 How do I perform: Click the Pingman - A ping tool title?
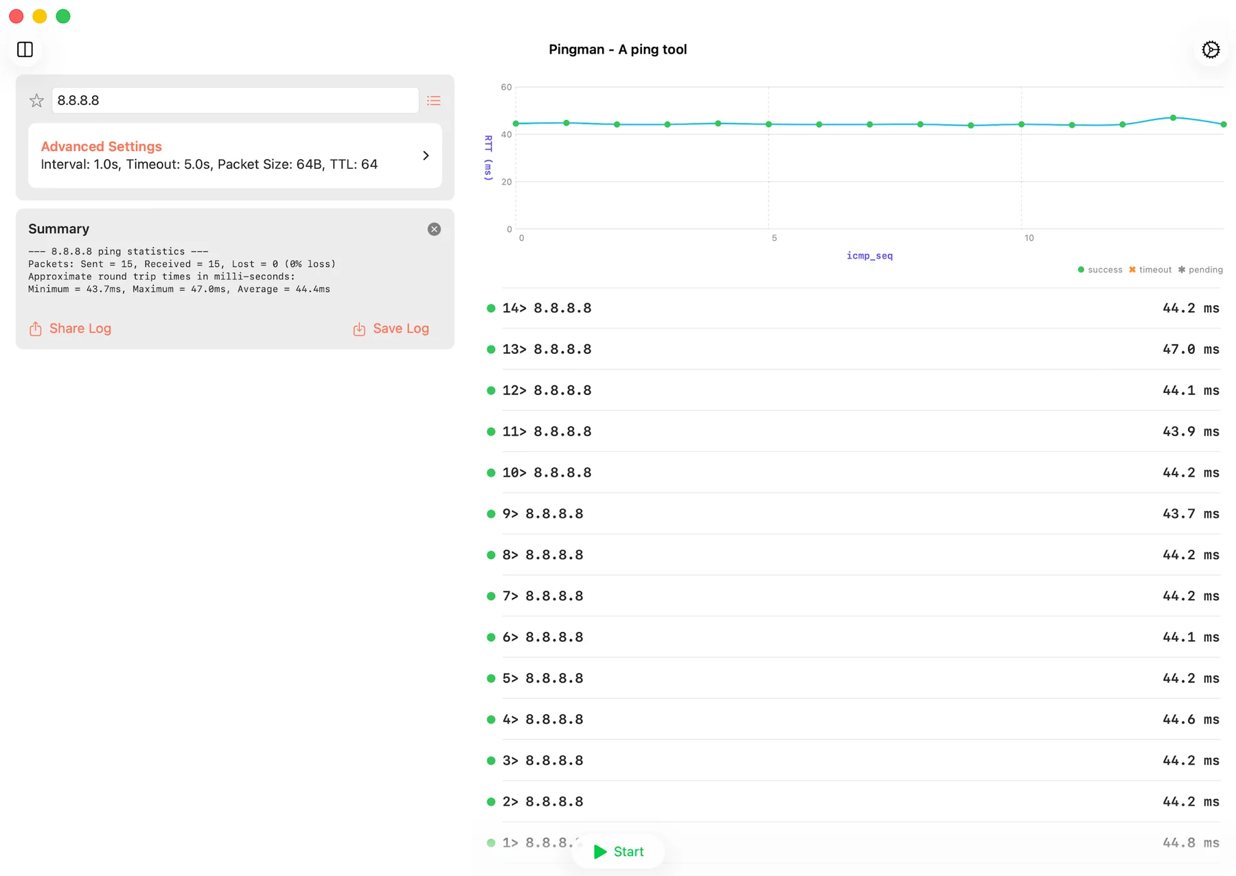pos(618,49)
